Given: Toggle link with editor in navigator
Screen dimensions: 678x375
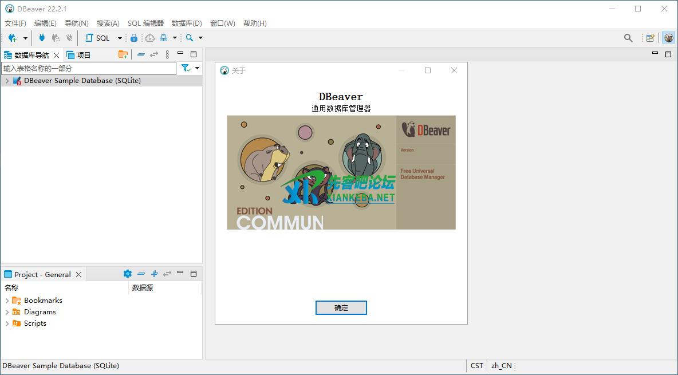Looking at the screenshot, I should 154,54.
